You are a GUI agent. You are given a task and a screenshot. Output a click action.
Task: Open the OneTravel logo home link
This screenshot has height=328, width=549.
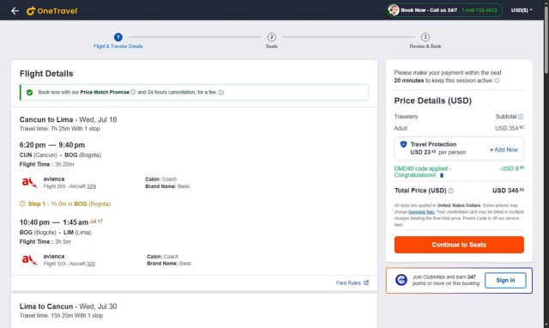(51, 11)
